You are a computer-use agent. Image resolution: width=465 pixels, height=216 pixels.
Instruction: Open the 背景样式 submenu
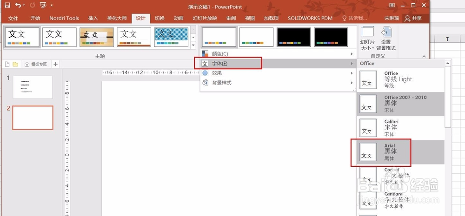click(x=278, y=83)
